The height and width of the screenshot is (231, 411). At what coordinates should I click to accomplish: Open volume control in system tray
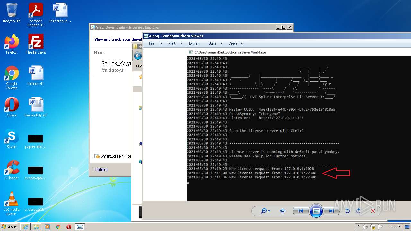pyautogui.click(x=365, y=227)
